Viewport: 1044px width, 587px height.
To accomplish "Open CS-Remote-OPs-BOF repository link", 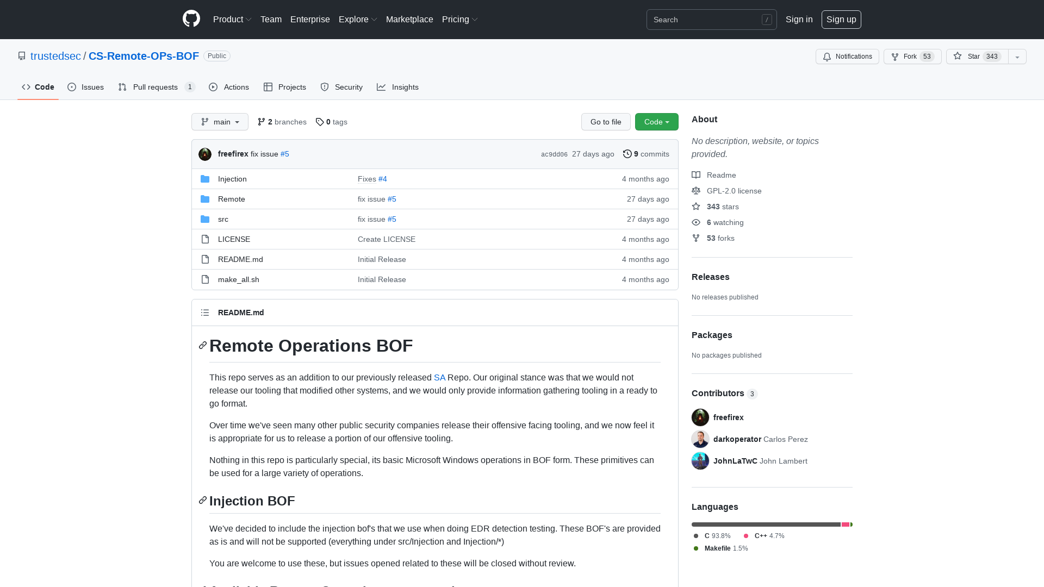I will point(144,56).
